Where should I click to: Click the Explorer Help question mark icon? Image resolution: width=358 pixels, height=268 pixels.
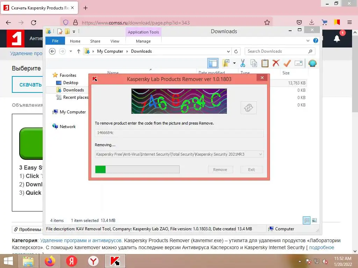[x=316, y=40]
